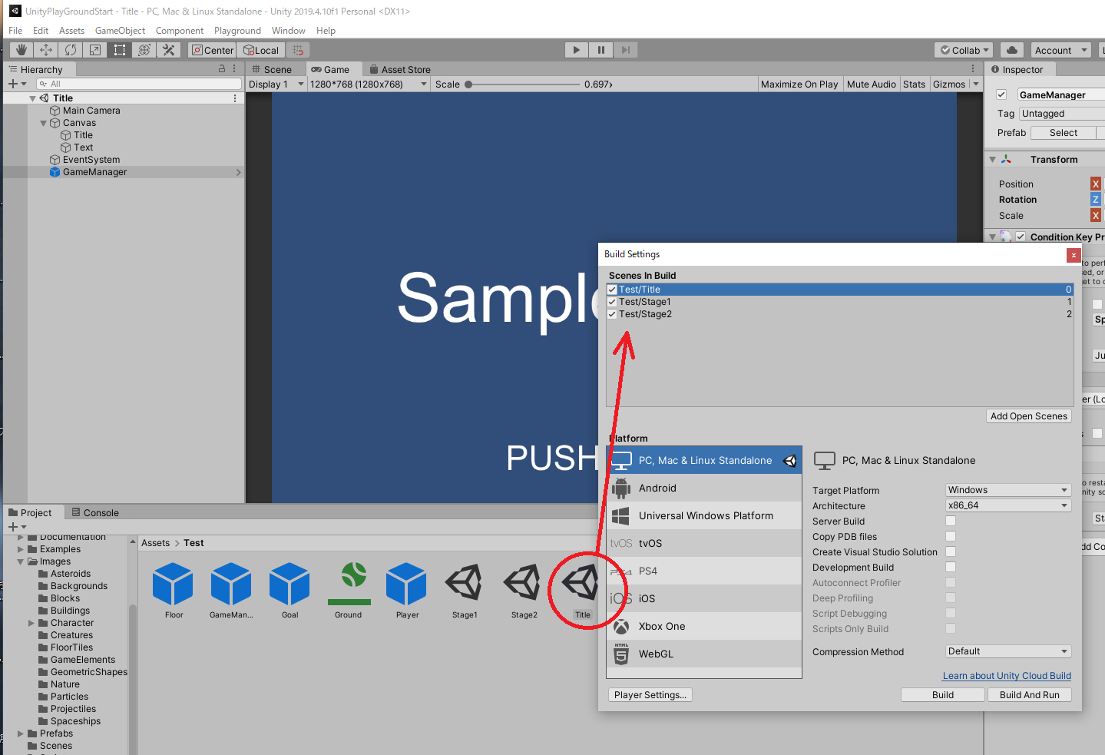Select the Move tool in toolbar
The image size is (1105, 755).
(46, 50)
